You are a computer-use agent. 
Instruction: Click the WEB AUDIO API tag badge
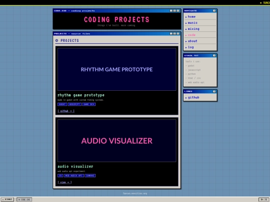(74, 176)
